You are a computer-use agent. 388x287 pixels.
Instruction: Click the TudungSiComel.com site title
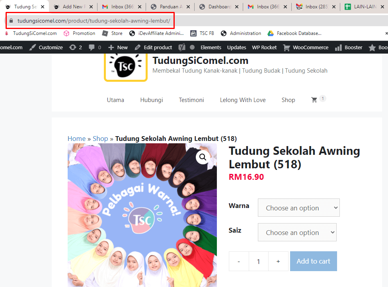(201, 60)
